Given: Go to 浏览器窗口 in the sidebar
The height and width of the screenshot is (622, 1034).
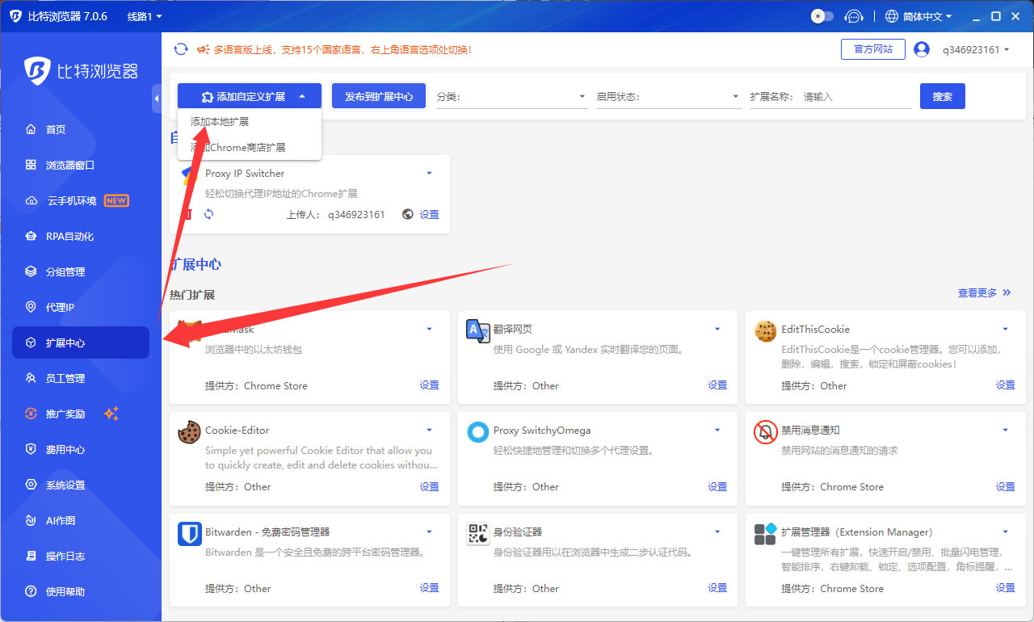Looking at the screenshot, I should point(70,166).
